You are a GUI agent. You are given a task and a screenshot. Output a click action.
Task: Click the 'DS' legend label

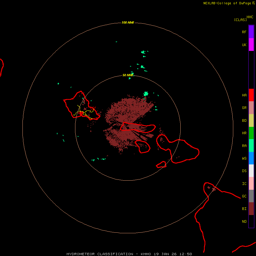(x=244, y=171)
